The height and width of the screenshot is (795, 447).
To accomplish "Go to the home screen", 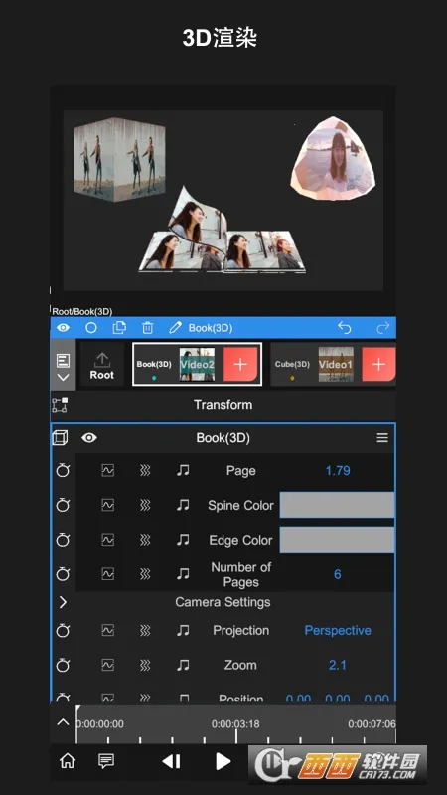I will coord(68,761).
